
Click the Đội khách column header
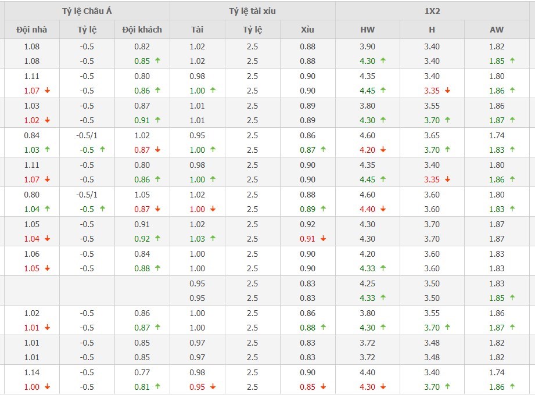(142, 30)
